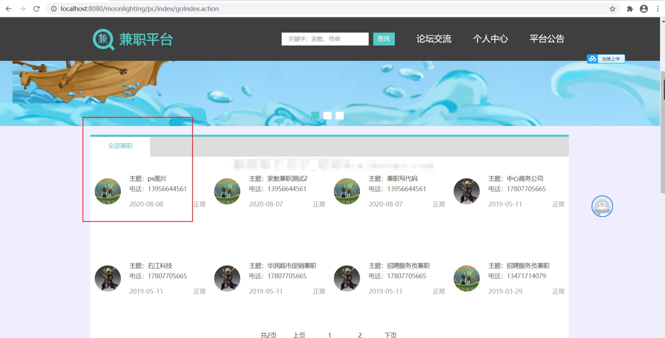The width and height of the screenshot is (665, 338).
Task: Click the page vertical scrollbar thumb
Action: pos(662,132)
